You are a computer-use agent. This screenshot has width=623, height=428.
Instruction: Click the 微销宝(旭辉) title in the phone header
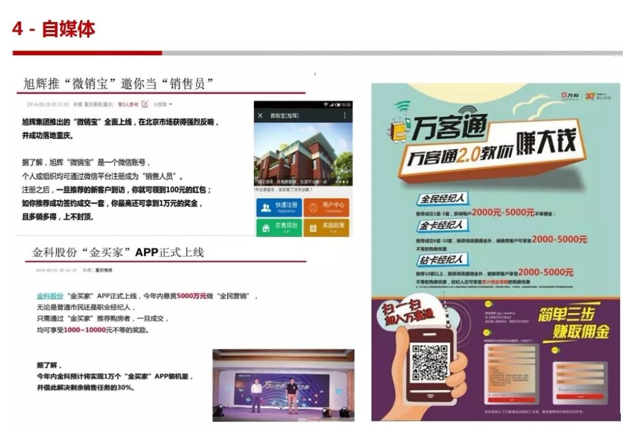click(x=284, y=115)
